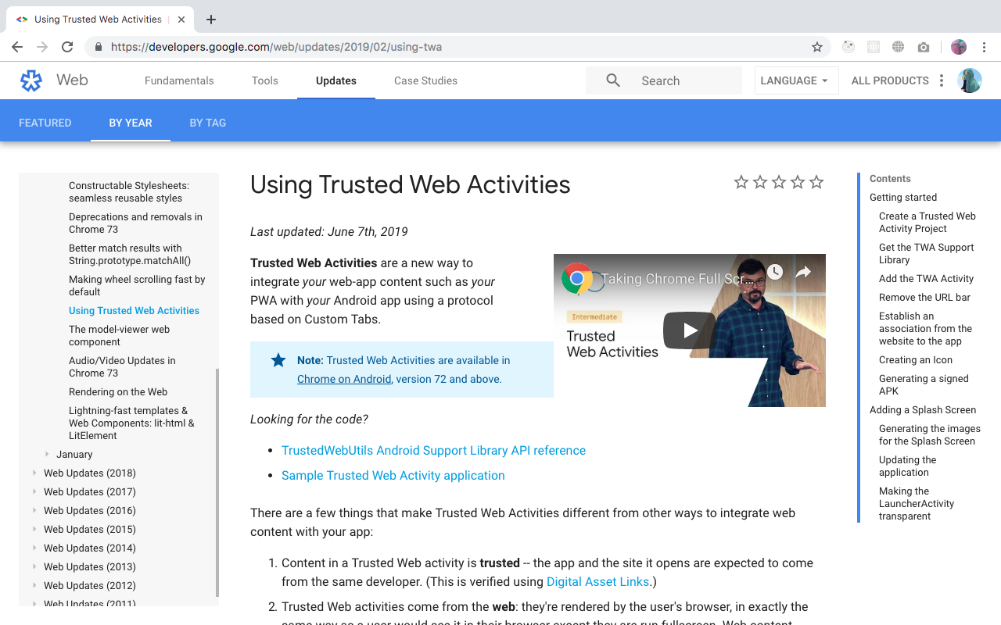This screenshot has width=1001, height=625.
Task: Open the Fundamentals nav tab
Action: [179, 80]
